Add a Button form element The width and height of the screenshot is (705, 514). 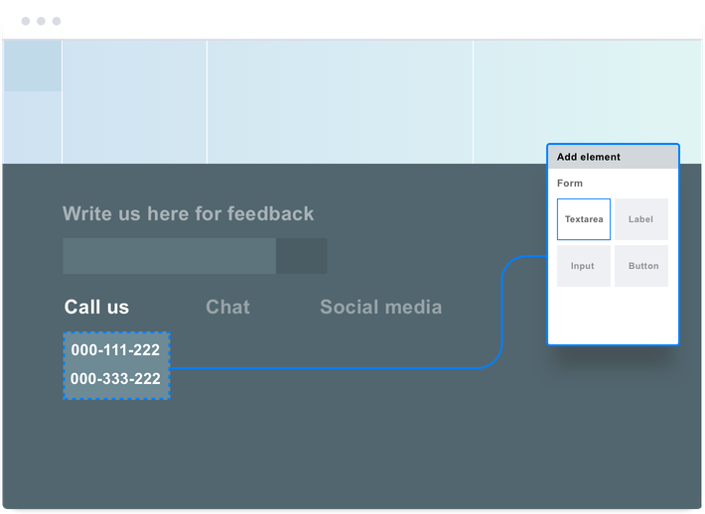click(x=641, y=266)
